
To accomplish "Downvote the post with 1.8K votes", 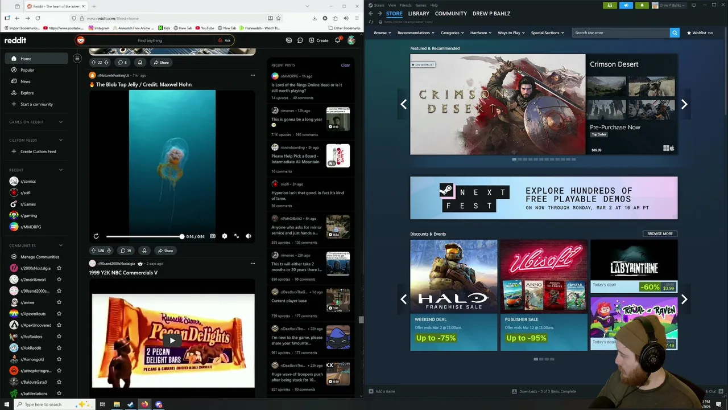I will [x=109, y=251].
